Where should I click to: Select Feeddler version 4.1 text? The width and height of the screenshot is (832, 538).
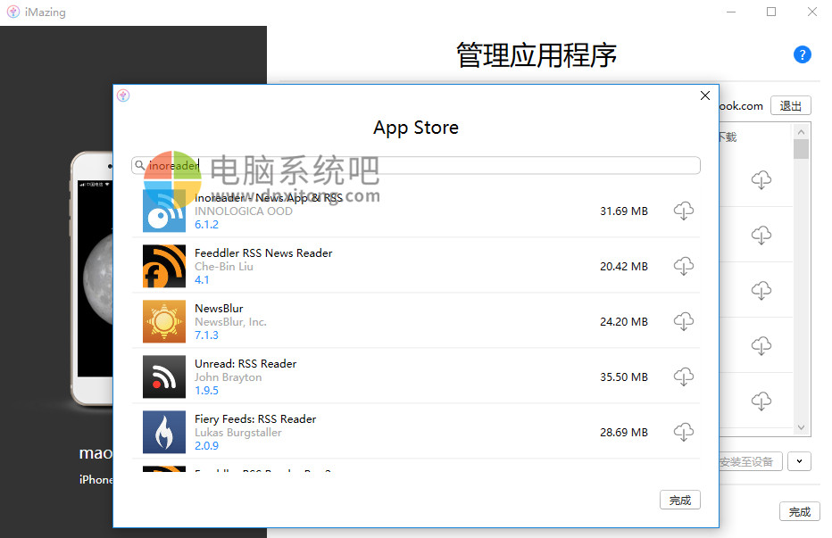[202, 279]
